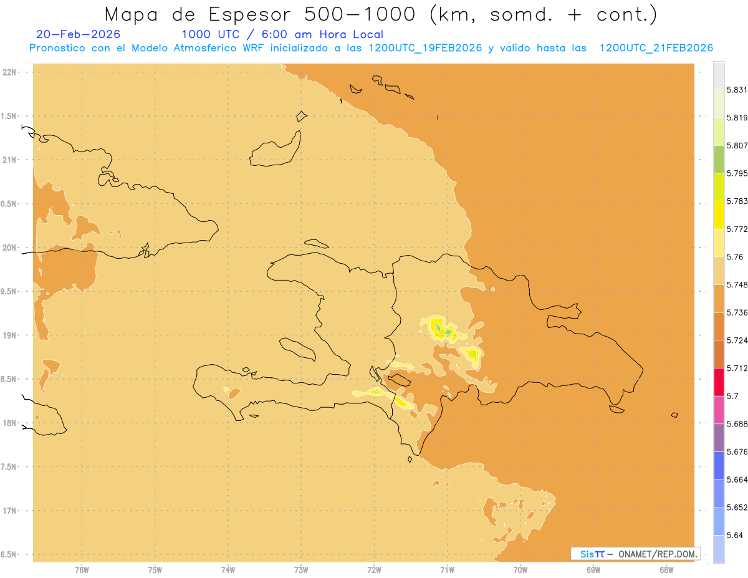The height and width of the screenshot is (578, 748).
Task: Click the latitude label '1.5N'
Action: [9, 116]
